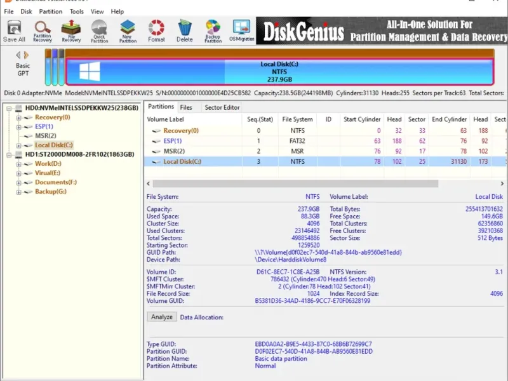This screenshot has width=508, height=381.
Task: Open the Partition menu
Action: 51,11
